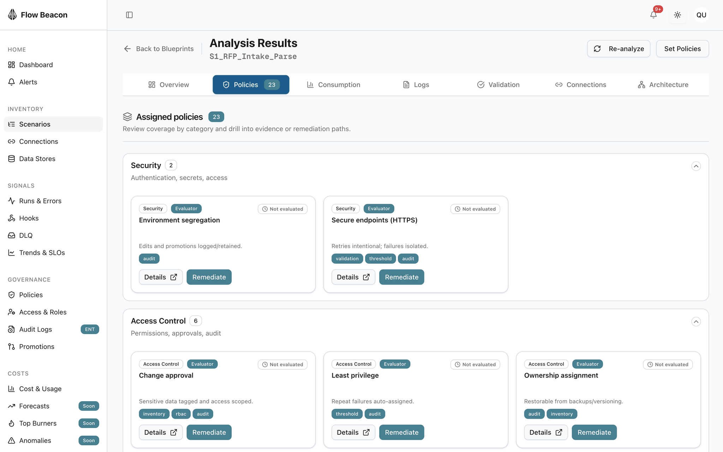This screenshot has width=723, height=452.
Task: Click the Re-analyze button
Action: [x=619, y=48]
